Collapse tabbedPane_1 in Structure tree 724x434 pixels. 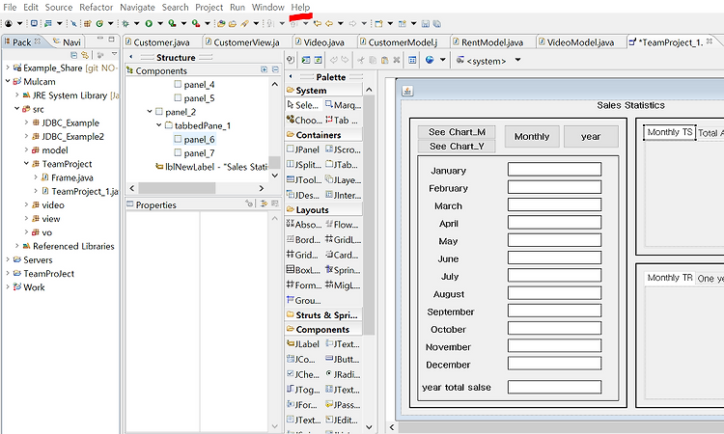[159, 125]
